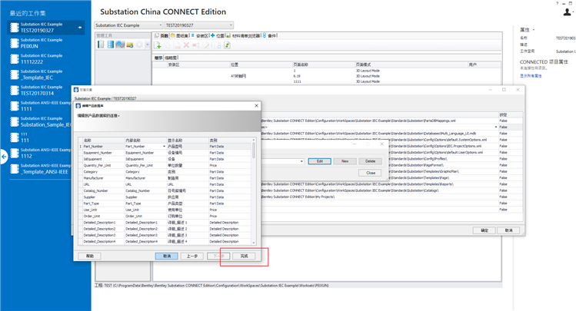Click the red X delete icon in page toolbar

[x=186, y=45]
